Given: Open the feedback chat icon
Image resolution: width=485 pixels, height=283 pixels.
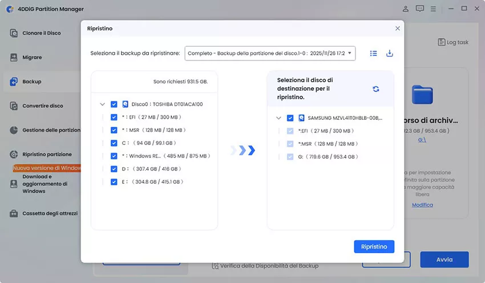Looking at the screenshot, I should tap(420, 9).
